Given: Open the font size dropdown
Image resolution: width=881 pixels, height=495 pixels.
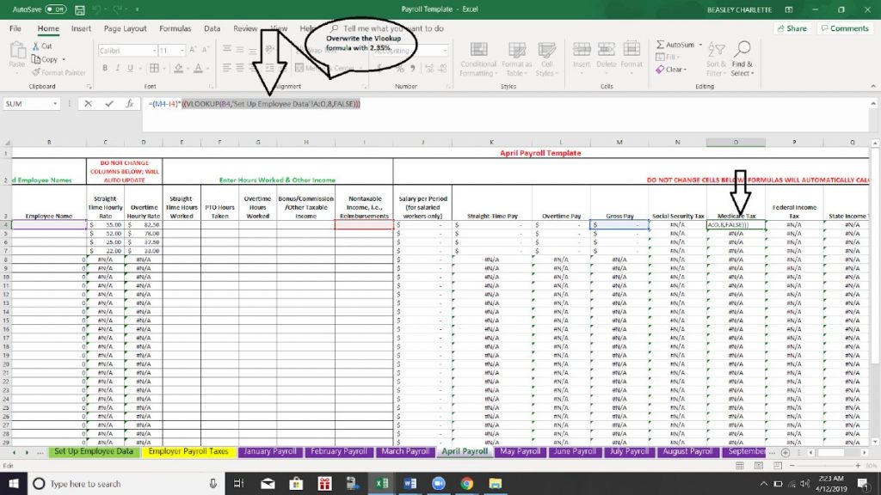Looking at the screenshot, I should pyautogui.click(x=182, y=50).
